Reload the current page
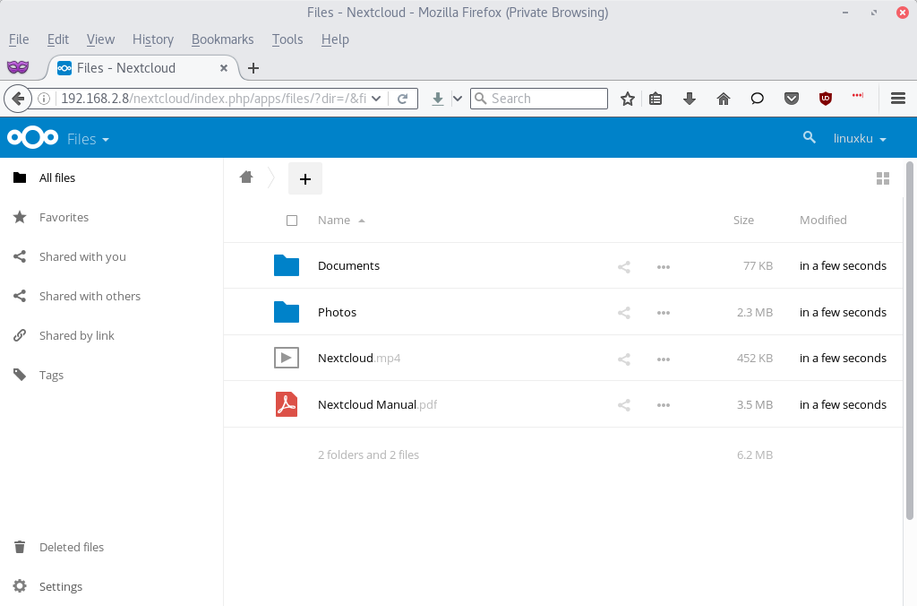917x606 pixels. pos(402,99)
